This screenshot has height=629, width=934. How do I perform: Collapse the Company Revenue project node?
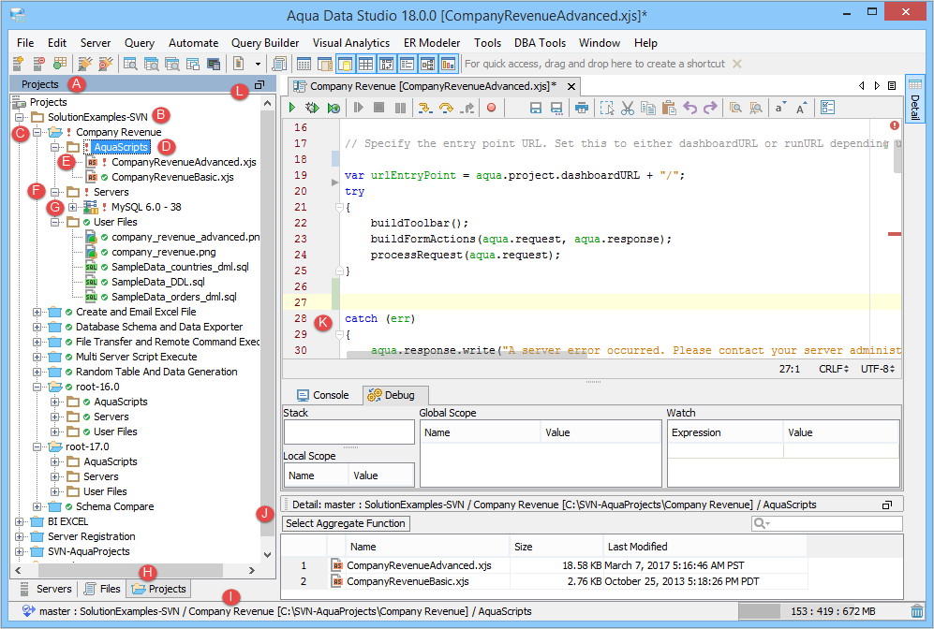[37, 132]
